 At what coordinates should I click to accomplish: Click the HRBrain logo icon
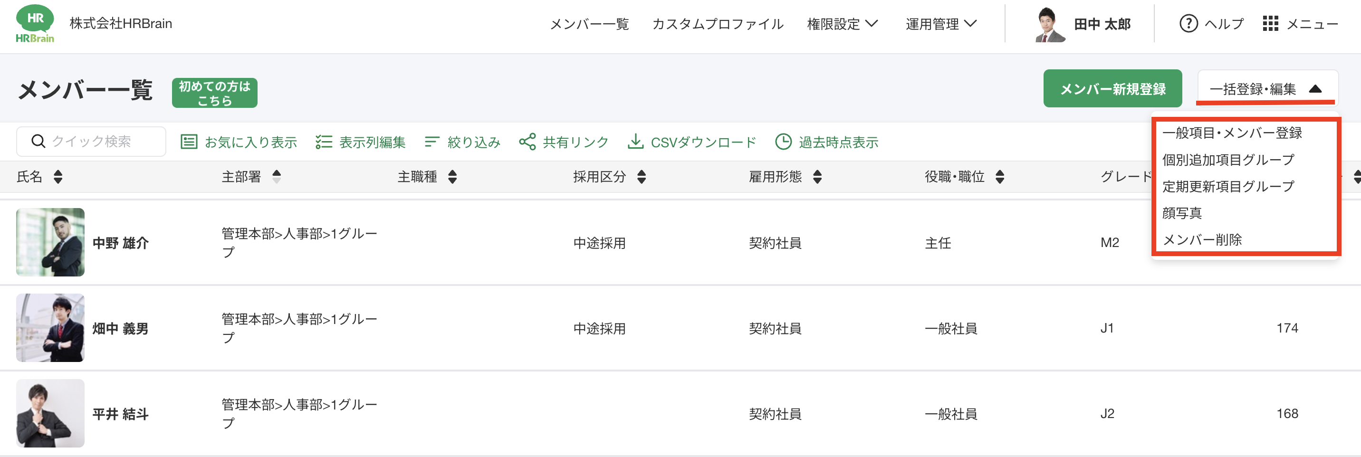[35, 24]
